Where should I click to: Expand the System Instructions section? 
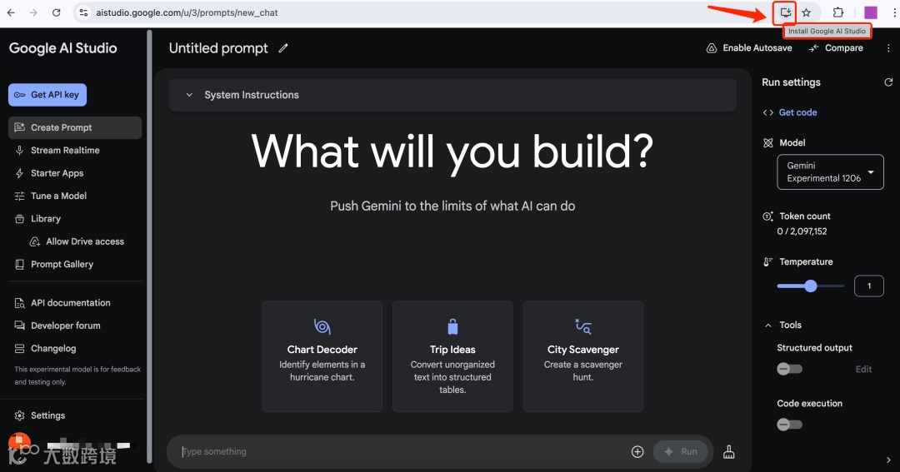point(452,95)
